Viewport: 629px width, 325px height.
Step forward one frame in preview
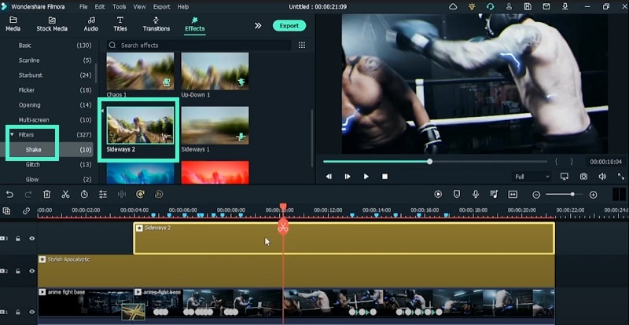pyautogui.click(x=348, y=177)
